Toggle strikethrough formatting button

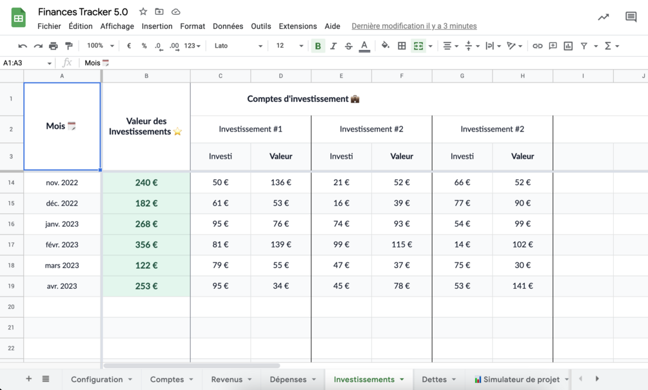click(348, 46)
